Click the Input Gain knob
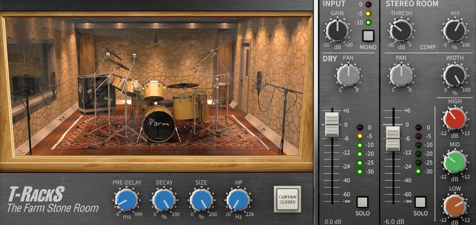 [x=338, y=31]
